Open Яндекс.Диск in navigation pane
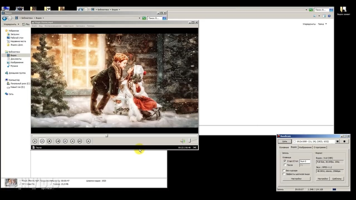 17,45
